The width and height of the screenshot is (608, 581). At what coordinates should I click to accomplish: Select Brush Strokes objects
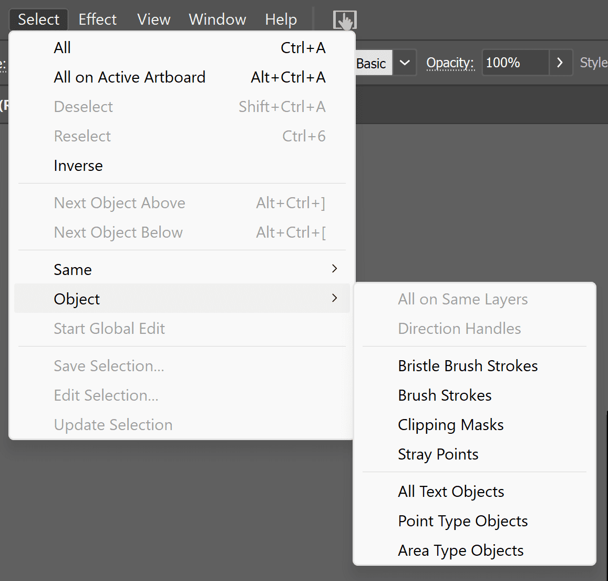click(445, 395)
